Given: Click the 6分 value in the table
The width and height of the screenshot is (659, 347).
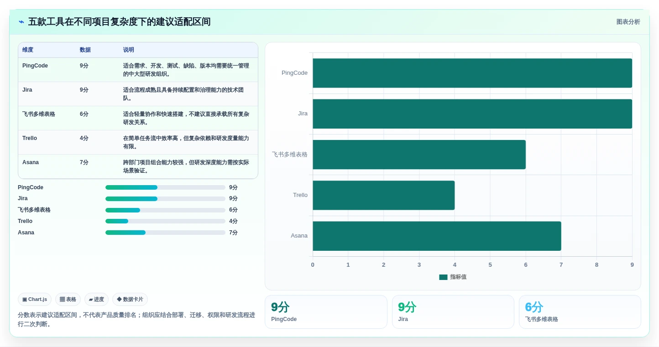Looking at the screenshot, I should click(x=84, y=114).
